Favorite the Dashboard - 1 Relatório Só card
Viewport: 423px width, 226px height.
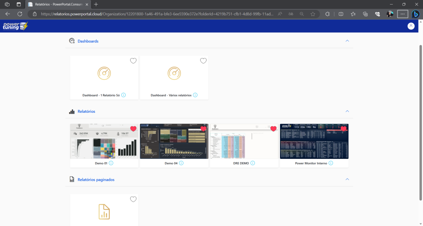[133, 61]
